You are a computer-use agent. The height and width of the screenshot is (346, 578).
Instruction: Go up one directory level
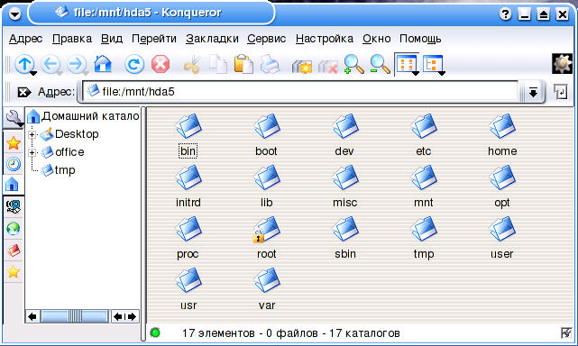(24, 64)
